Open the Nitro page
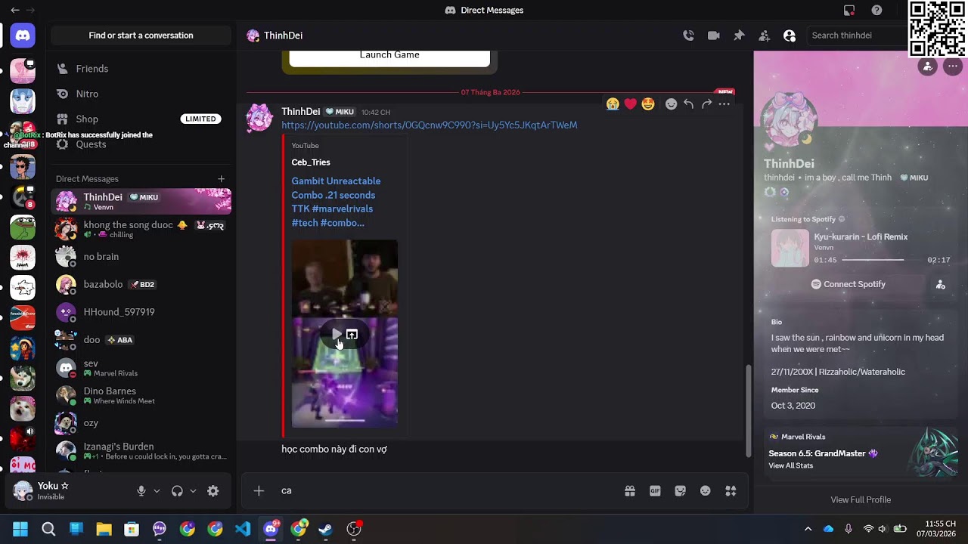Screen dimensions: 968x544 [141, 94]
